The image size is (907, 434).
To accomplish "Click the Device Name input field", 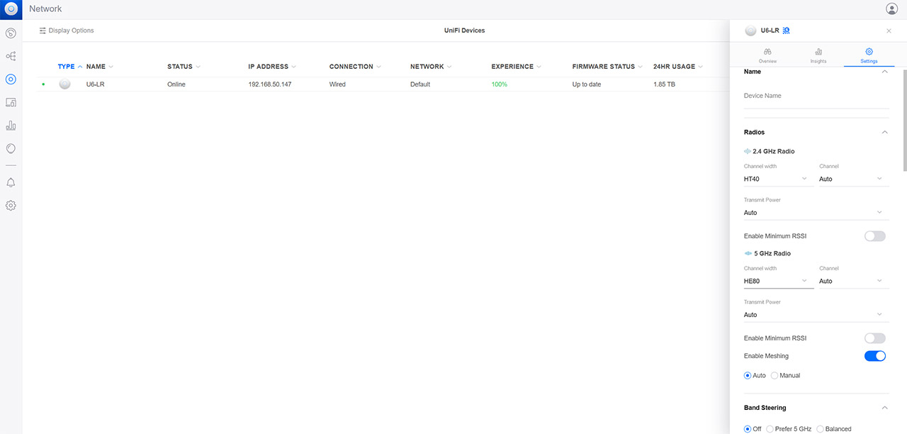I will click(816, 96).
